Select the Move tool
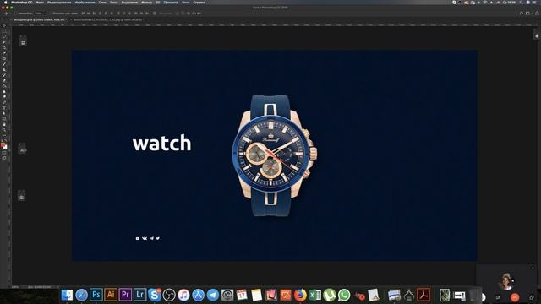This screenshot has height=304, width=541. (4, 25)
